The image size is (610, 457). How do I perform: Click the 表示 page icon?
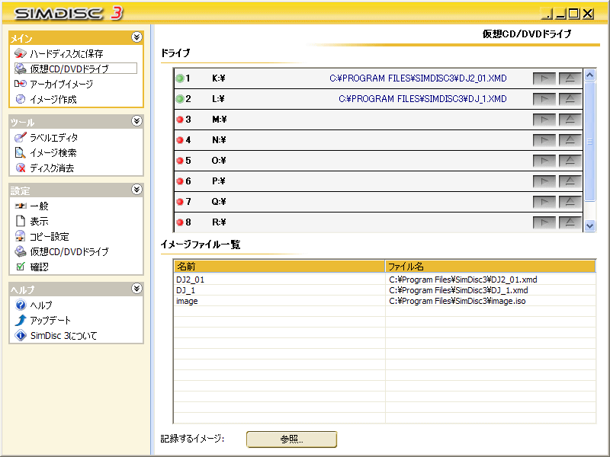click(x=21, y=221)
